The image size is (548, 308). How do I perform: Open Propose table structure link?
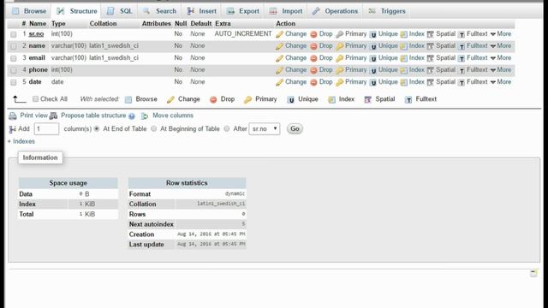click(x=93, y=115)
